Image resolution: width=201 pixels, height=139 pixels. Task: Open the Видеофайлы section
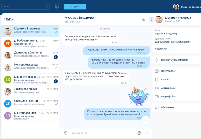pos(169,97)
